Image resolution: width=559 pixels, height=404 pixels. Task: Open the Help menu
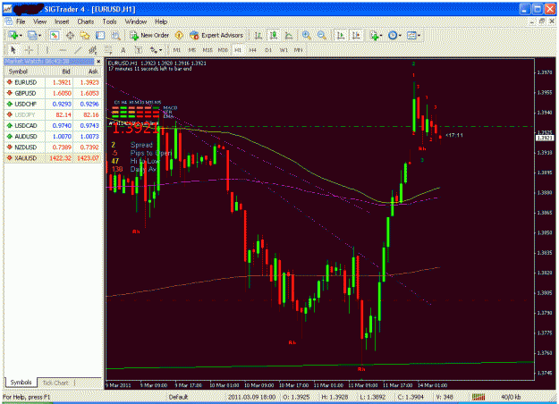tap(161, 21)
